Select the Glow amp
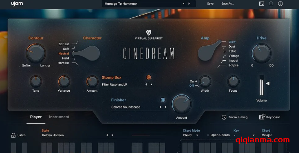The width and height of the screenshot is (299, 153). 232,42
